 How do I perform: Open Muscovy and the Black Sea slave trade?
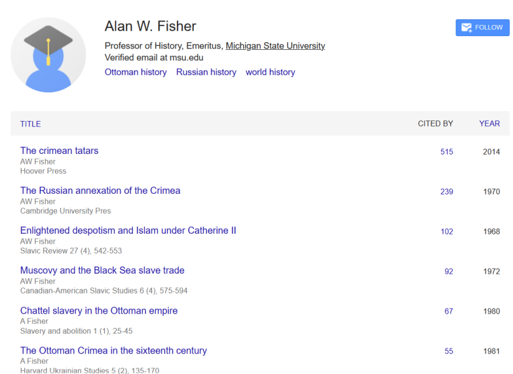[x=102, y=271]
